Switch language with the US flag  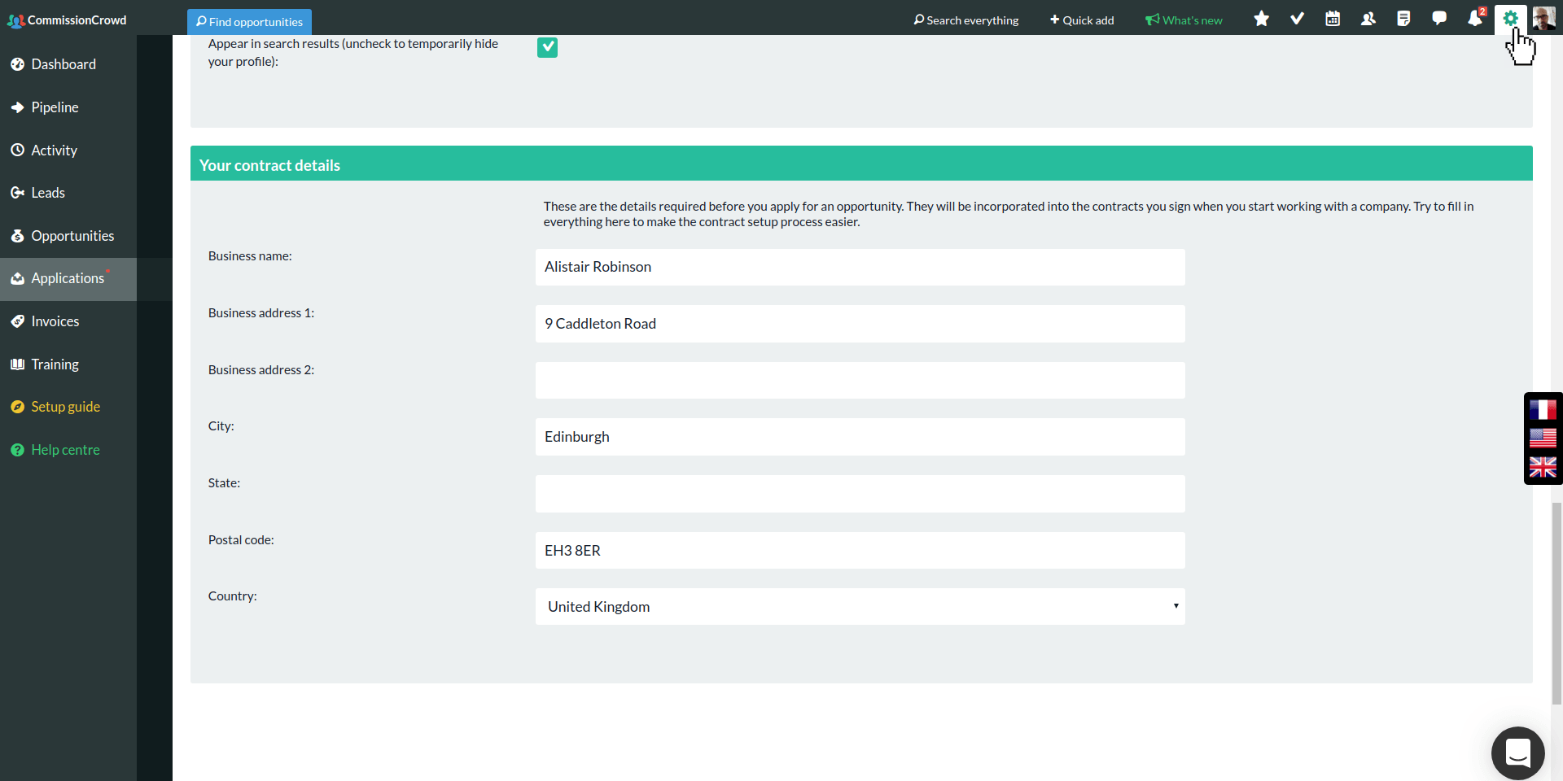(1543, 438)
